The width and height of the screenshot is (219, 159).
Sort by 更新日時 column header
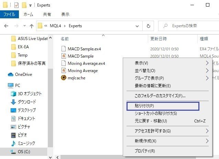click(x=158, y=39)
